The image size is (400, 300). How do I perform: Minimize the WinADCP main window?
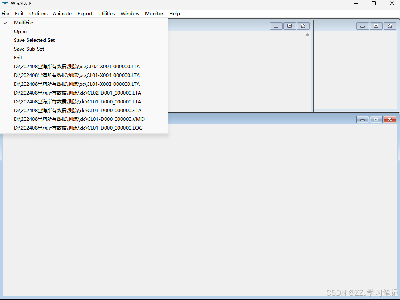tap(356, 4)
